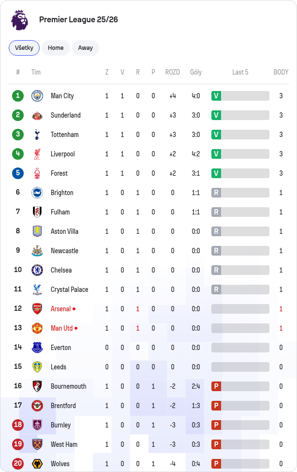Click Man City's green V result badge
The image size is (297, 472).
pyautogui.click(x=216, y=96)
